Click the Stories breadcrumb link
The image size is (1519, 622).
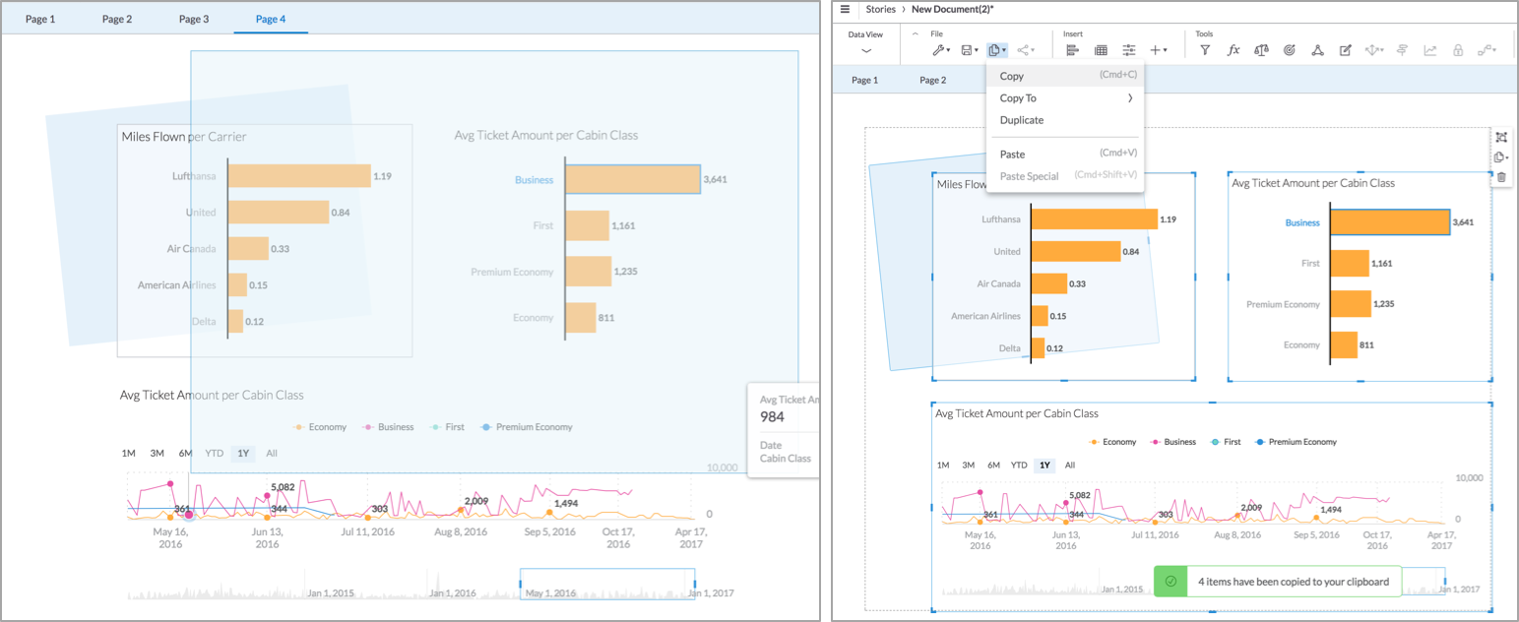[880, 9]
